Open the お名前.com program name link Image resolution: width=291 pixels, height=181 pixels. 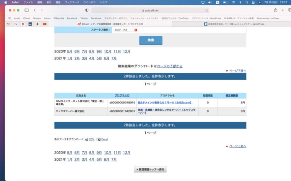[165, 102]
